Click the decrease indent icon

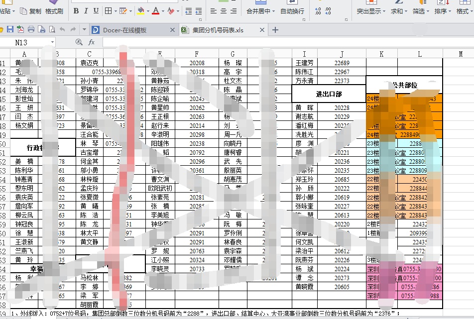point(188,11)
